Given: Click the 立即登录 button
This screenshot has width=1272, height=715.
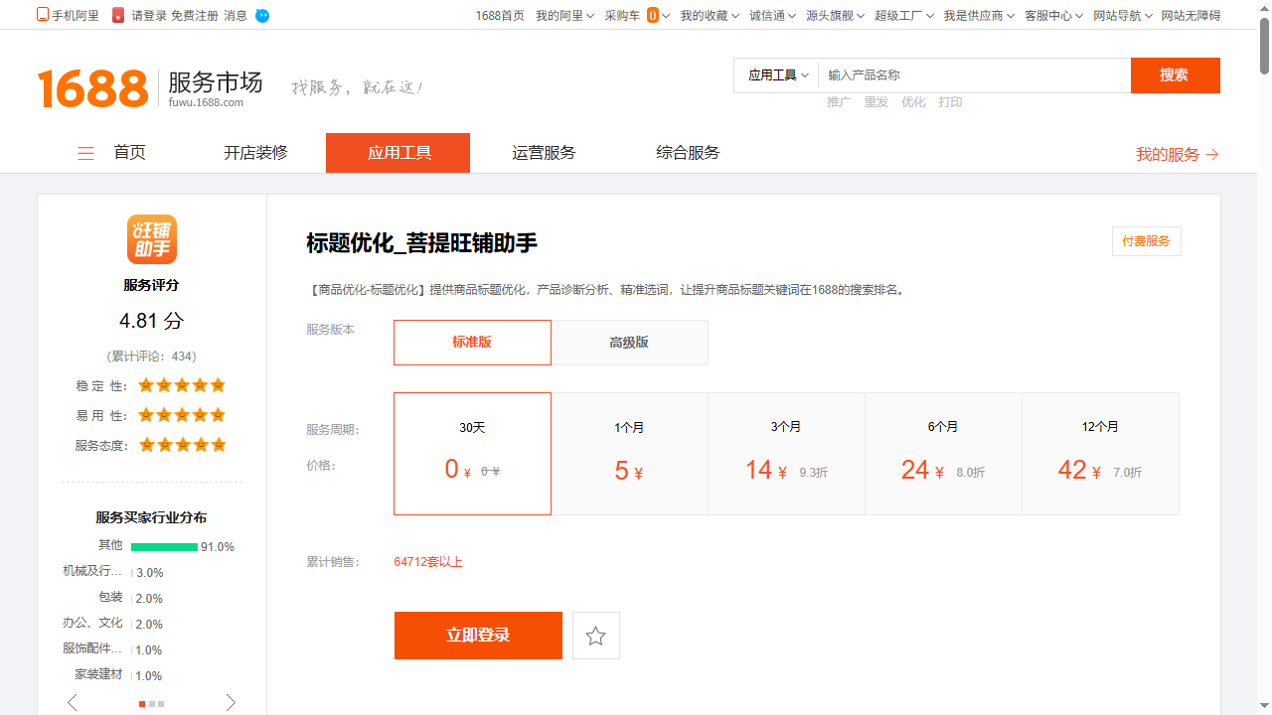Looking at the screenshot, I should click(x=478, y=636).
